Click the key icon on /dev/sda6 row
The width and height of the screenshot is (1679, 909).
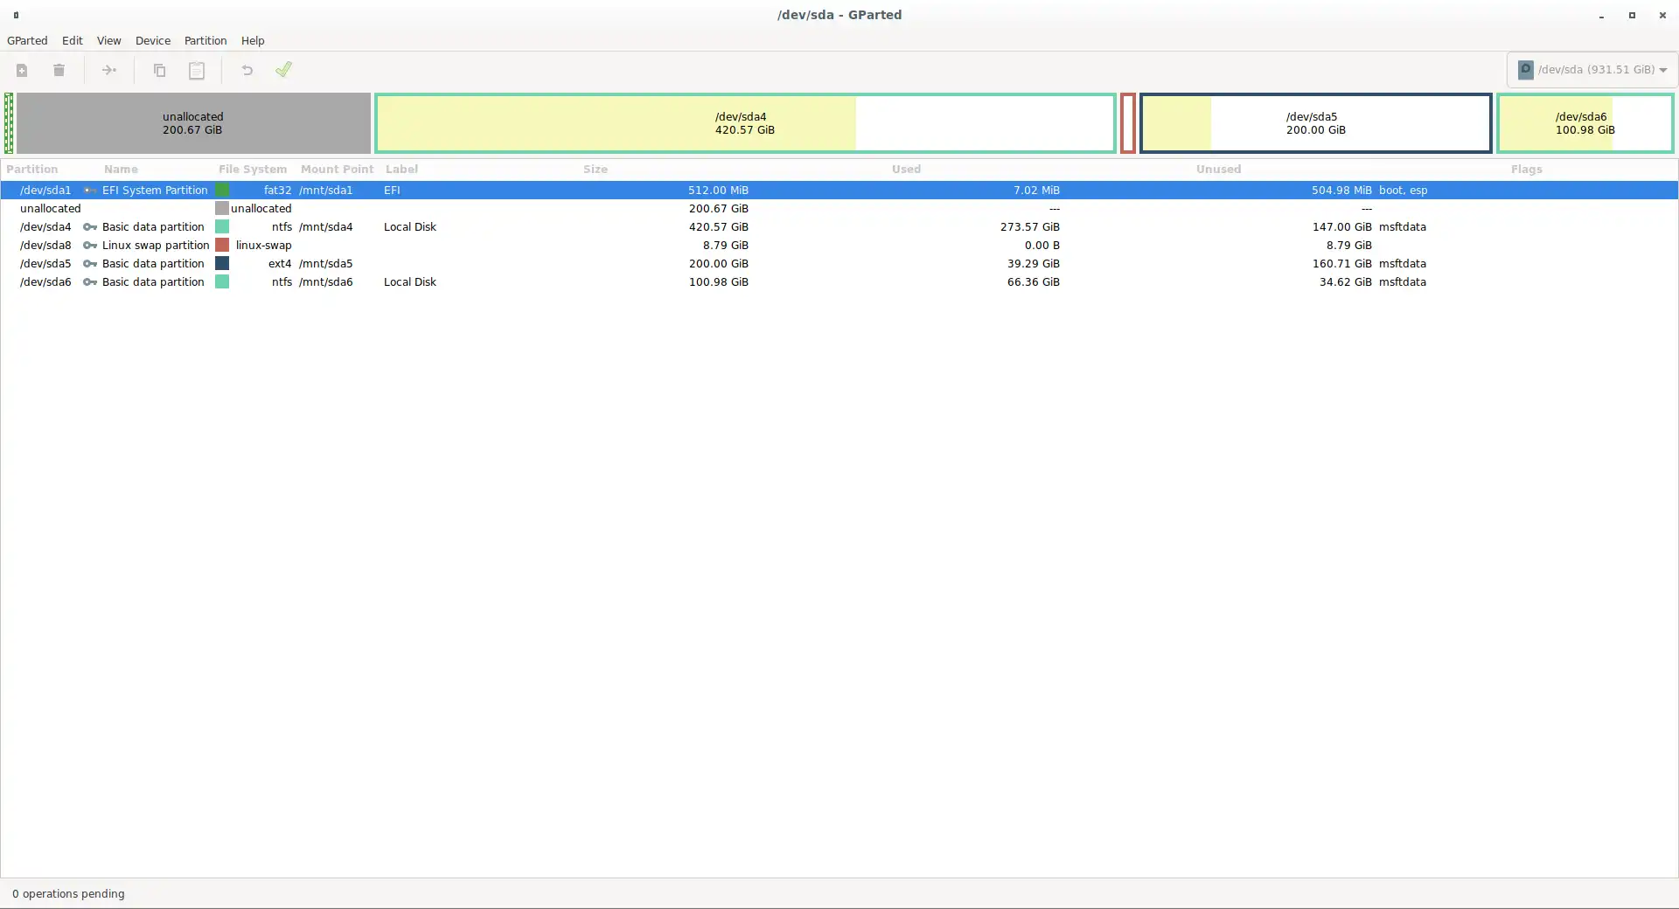pos(89,281)
